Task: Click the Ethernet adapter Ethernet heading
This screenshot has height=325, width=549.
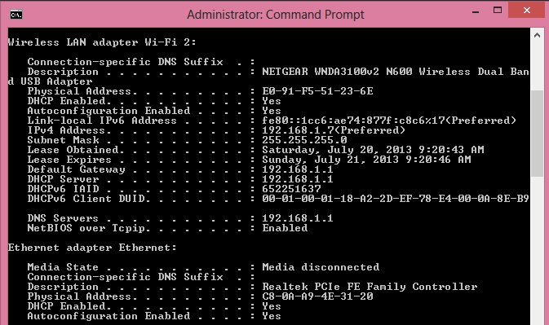Action: (92, 248)
